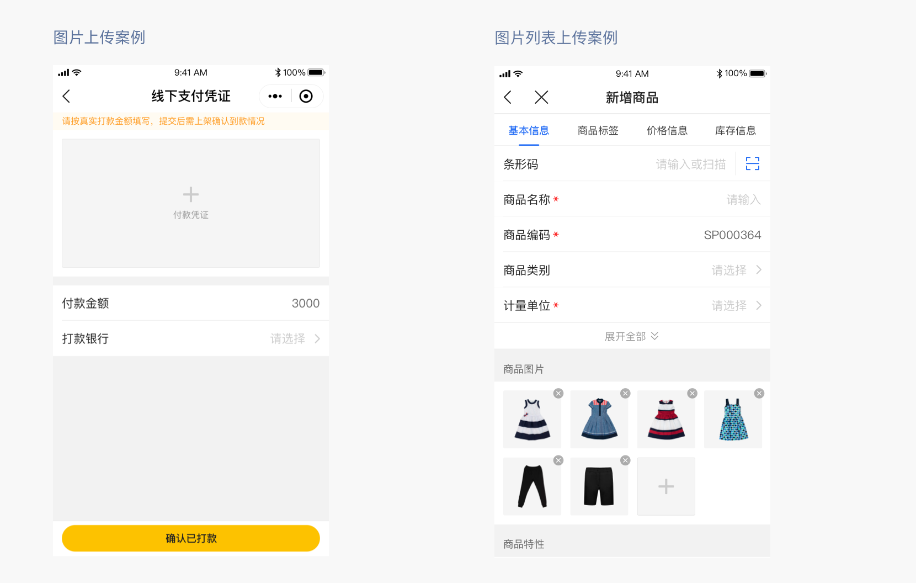The height and width of the screenshot is (583, 916).
Task: Choose a 商品类别 option
Action: [x=736, y=270]
